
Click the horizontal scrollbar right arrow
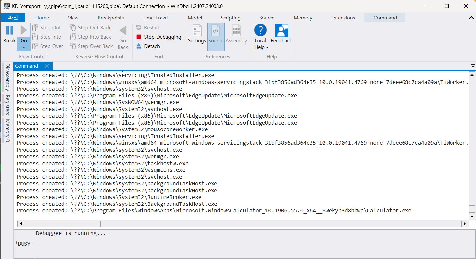coord(465,224)
